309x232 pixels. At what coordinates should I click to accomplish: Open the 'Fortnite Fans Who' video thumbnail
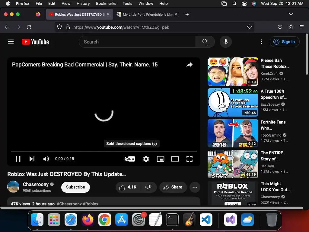pyautogui.click(x=233, y=133)
